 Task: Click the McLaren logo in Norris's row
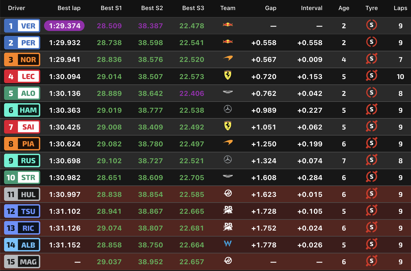[228, 58]
